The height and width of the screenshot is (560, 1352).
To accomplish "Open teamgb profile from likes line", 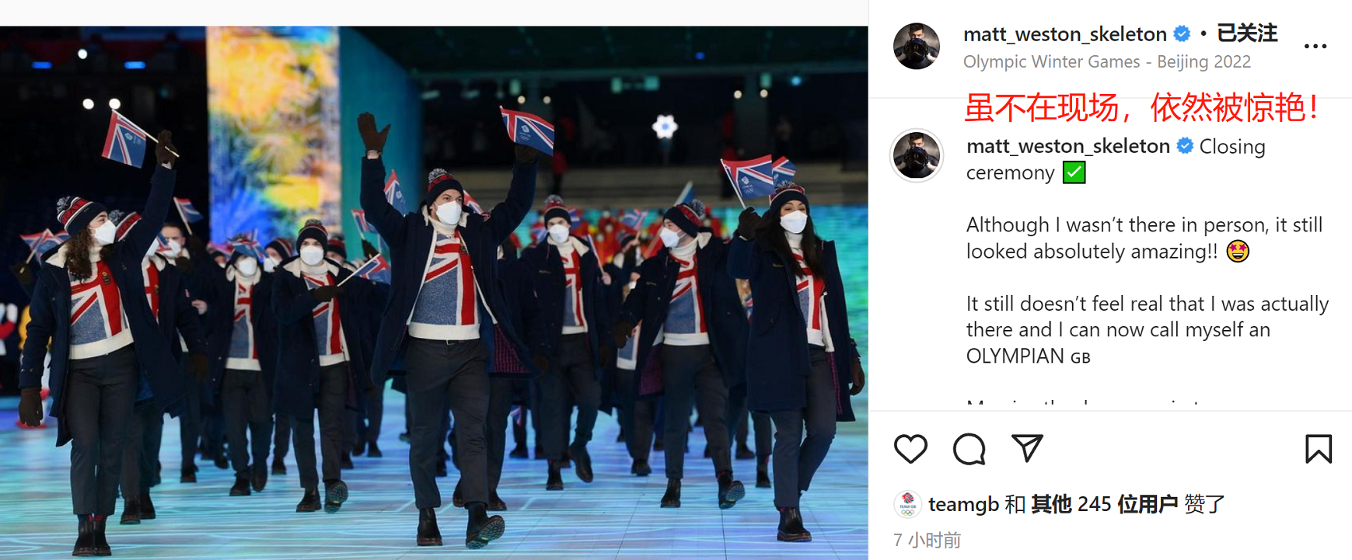I will (x=963, y=505).
